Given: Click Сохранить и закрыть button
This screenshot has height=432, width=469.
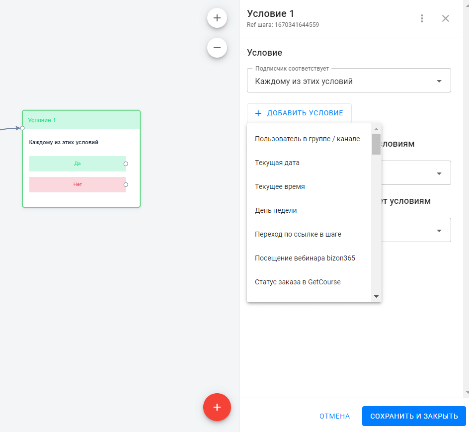Looking at the screenshot, I should coord(414,416).
